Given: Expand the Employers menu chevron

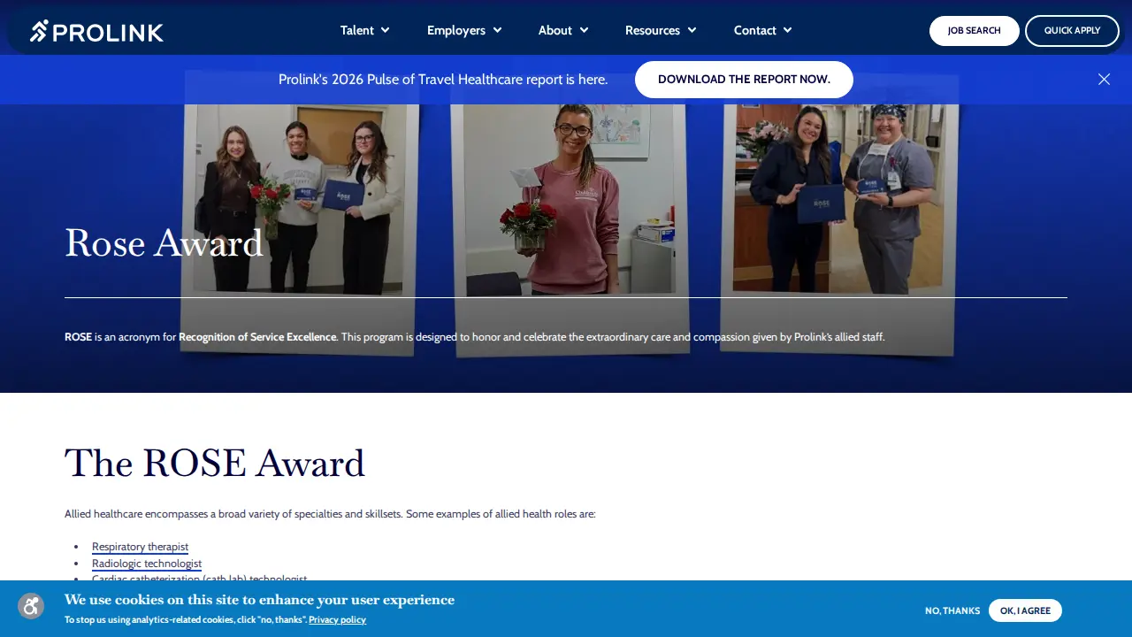Looking at the screenshot, I should click(497, 30).
